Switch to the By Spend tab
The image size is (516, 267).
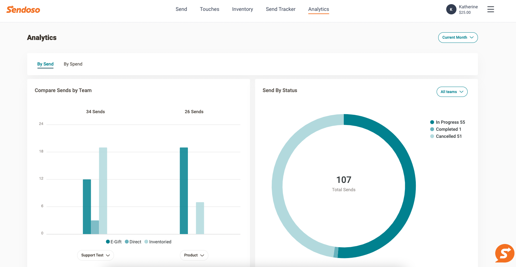[x=73, y=64]
